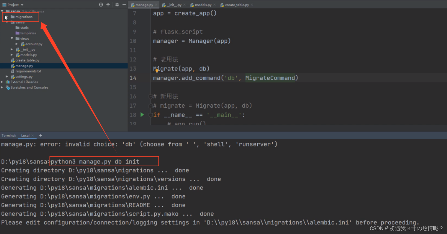Click the 'Please edit configuration' terminal line

(x=210, y=223)
